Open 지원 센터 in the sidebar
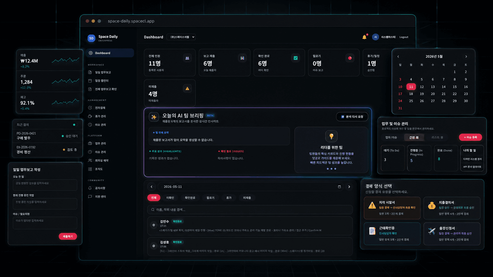 [x=100, y=197]
